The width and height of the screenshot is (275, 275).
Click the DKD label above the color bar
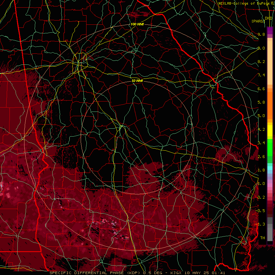[x=269, y=18]
